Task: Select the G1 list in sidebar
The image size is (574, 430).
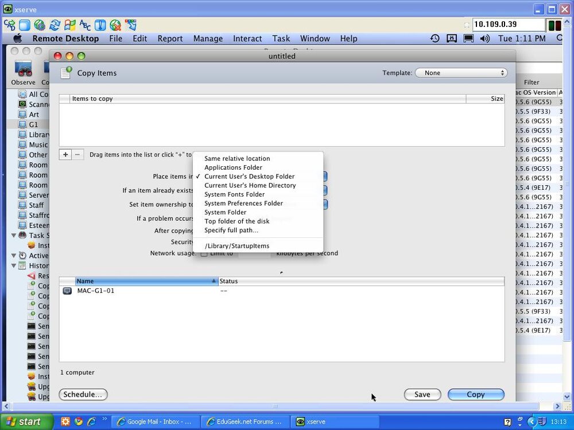Action: coord(29,124)
